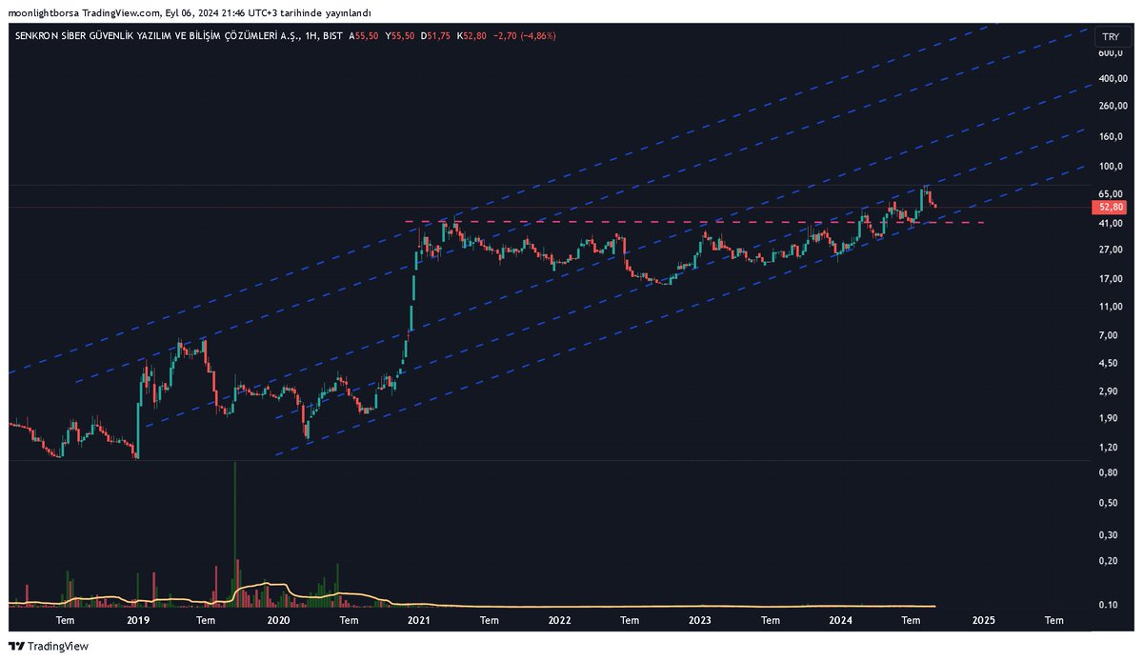Click the 2022 label on time axis
This screenshot has height=661, width=1143.
pos(560,620)
